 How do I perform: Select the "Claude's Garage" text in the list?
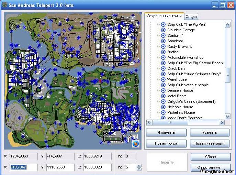[x=181, y=30]
